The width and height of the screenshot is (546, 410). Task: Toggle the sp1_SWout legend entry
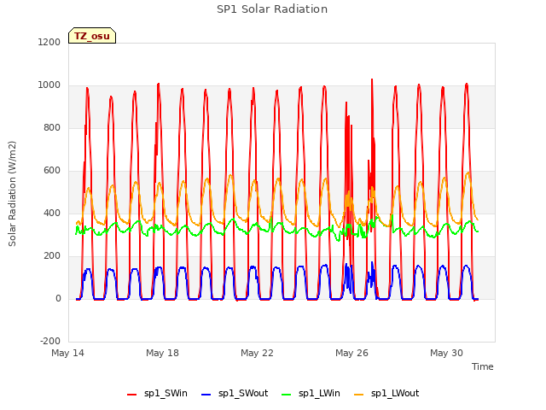pyautogui.click(x=235, y=394)
